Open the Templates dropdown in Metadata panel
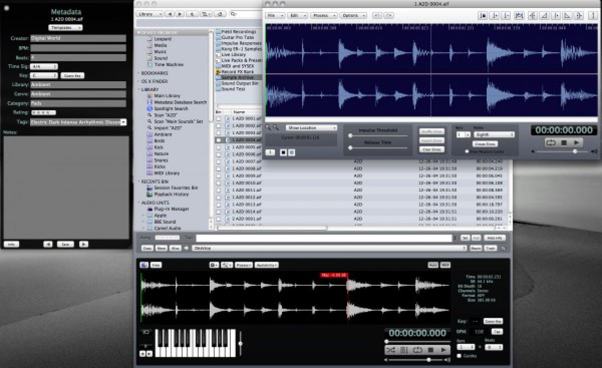602x368 pixels. (66, 28)
